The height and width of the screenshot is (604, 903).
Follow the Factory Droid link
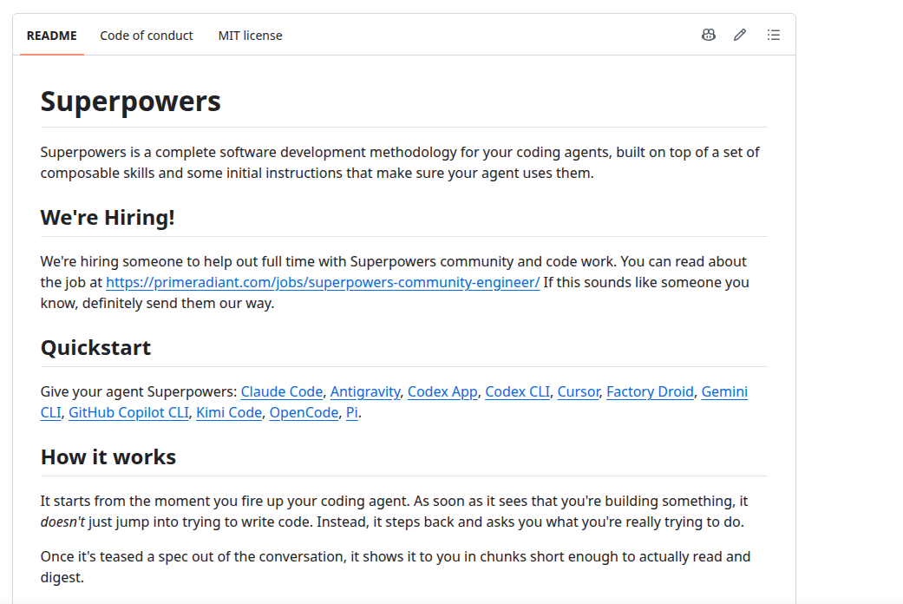click(x=650, y=392)
